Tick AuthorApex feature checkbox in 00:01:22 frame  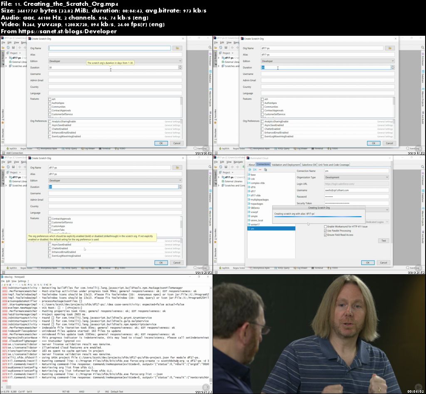tap(263, 103)
